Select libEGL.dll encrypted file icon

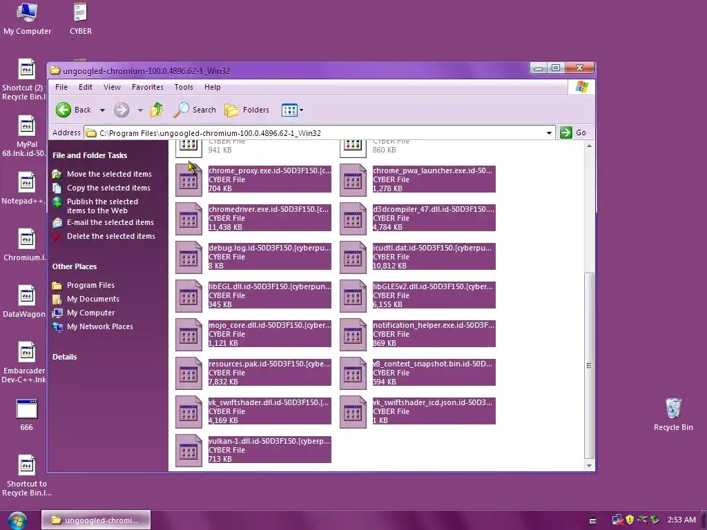click(188, 295)
